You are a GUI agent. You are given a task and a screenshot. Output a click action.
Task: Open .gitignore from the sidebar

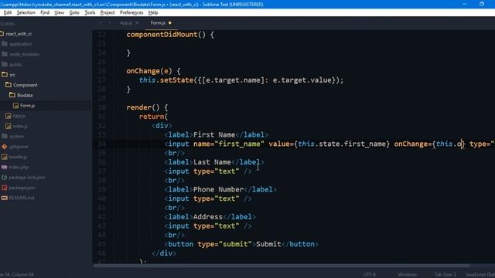(x=19, y=147)
